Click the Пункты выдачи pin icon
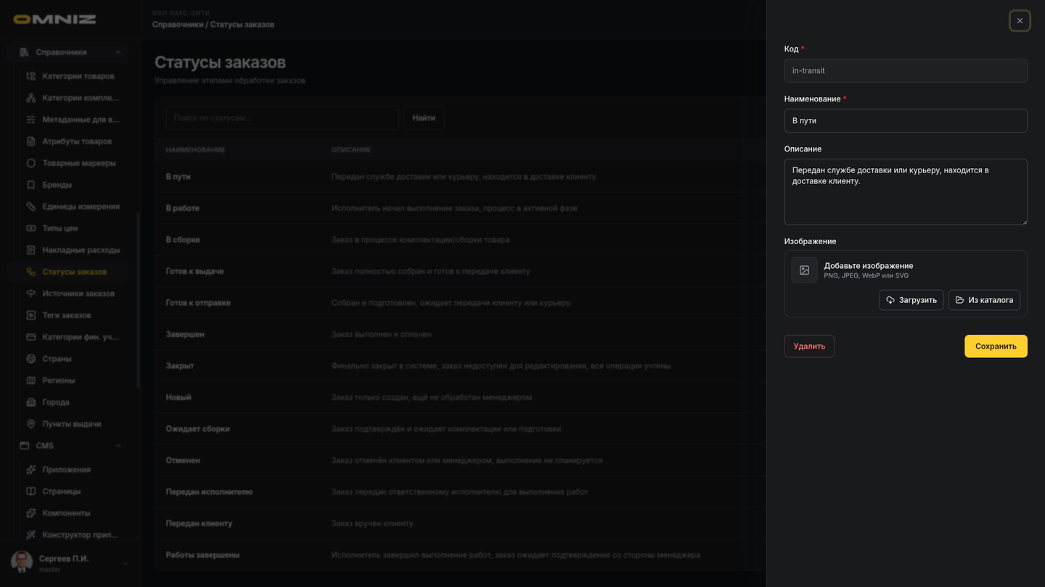Viewport: 1045px width, 587px height. tap(30, 424)
